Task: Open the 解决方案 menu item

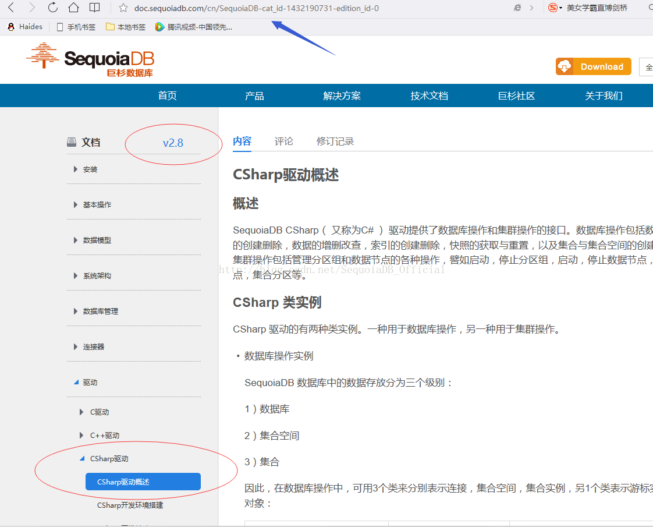Action: 342,96
